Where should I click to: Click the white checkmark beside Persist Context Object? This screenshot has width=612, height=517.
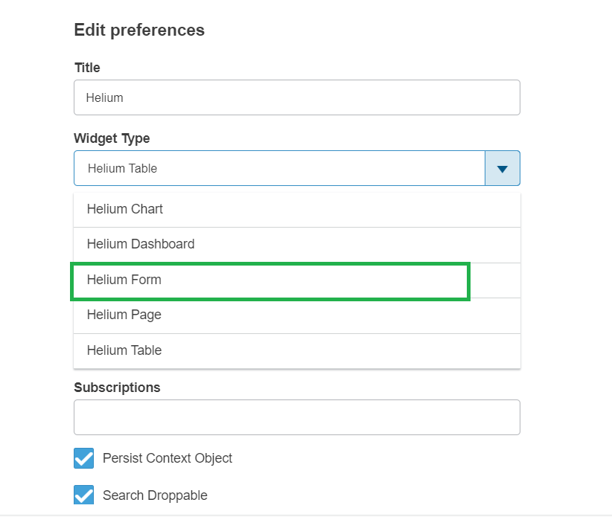click(x=84, y=458)
